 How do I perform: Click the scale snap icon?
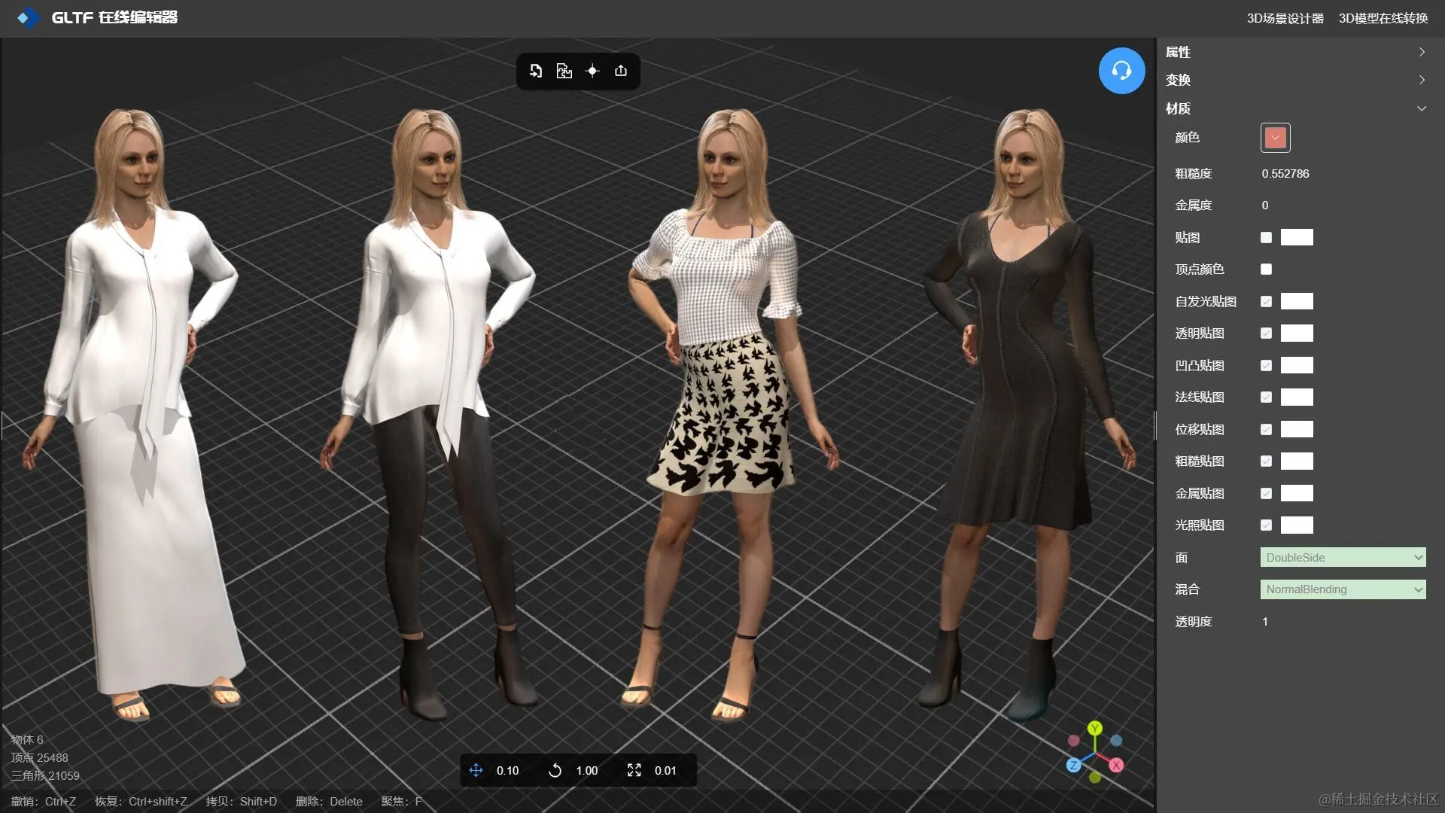coord(634,770)
